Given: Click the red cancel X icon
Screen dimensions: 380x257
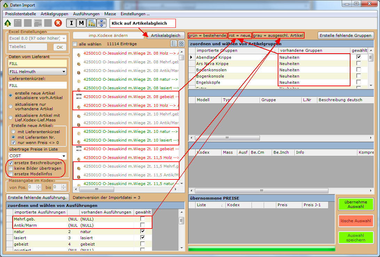Looking at the screenshot, I should [x=58, y=23].
